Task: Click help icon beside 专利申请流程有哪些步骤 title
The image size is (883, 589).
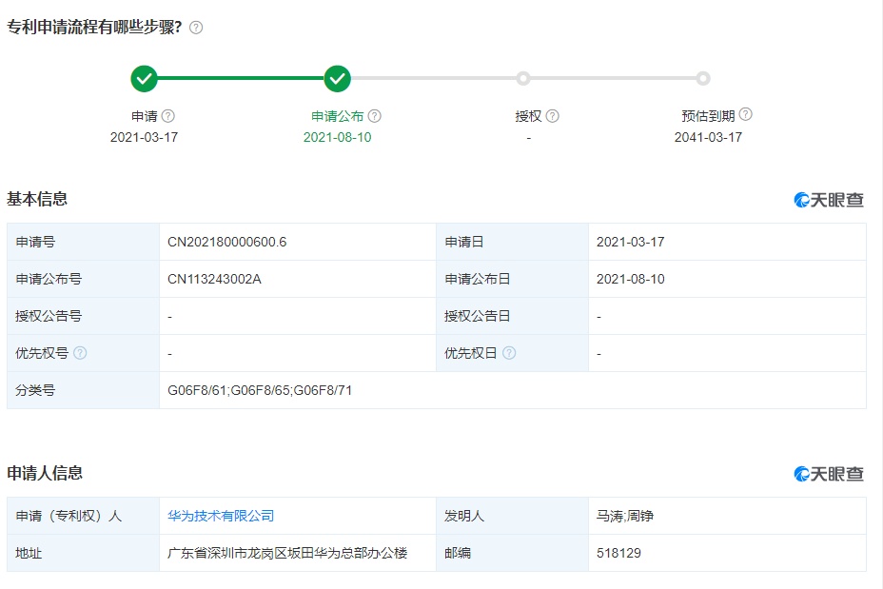Action: pyautogui.click(x=196, y=28)
